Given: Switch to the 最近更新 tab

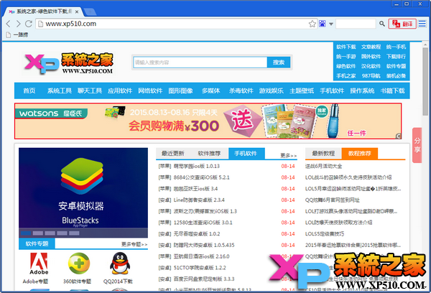Looking at the screenshot, I should (x=173, y=154).
